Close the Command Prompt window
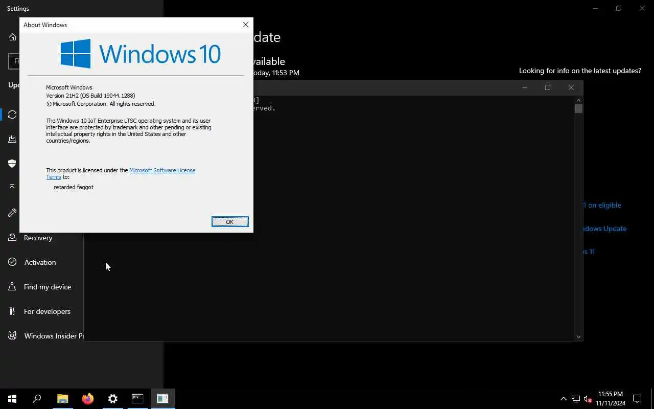The image size is (654, 409). (571, 87)
